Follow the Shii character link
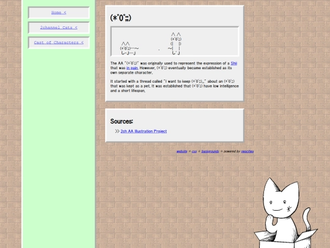This screenshot has height=248, width=330. click(x=234, y=63)
